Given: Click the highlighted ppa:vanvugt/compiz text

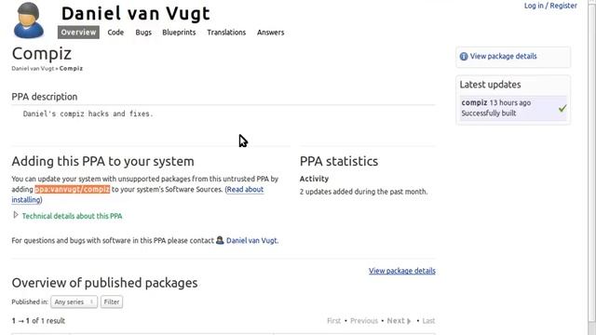Looking at the screenshot, I should (x=73, y=189).
